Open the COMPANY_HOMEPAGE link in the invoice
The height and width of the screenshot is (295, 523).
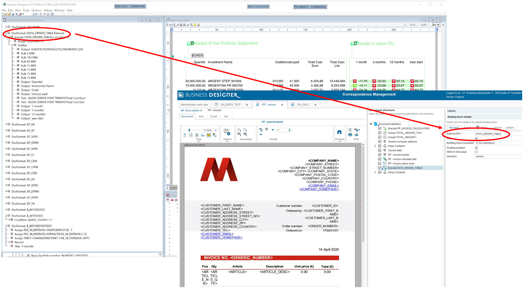[319, 189]
